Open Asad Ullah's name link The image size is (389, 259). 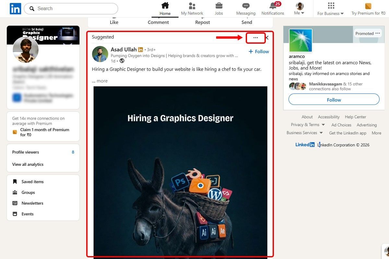coord(124,50)
